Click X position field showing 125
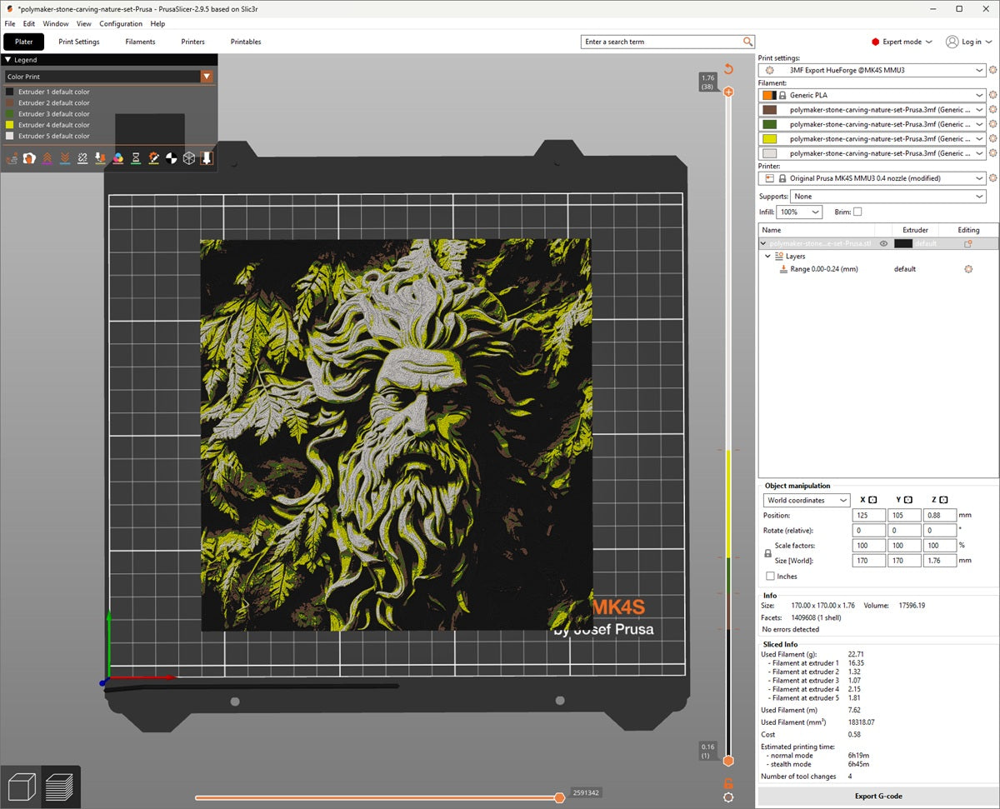Image resolution: width=1000 pixels, height=809 pixels. pyautogui.click(x=869, y=516)
